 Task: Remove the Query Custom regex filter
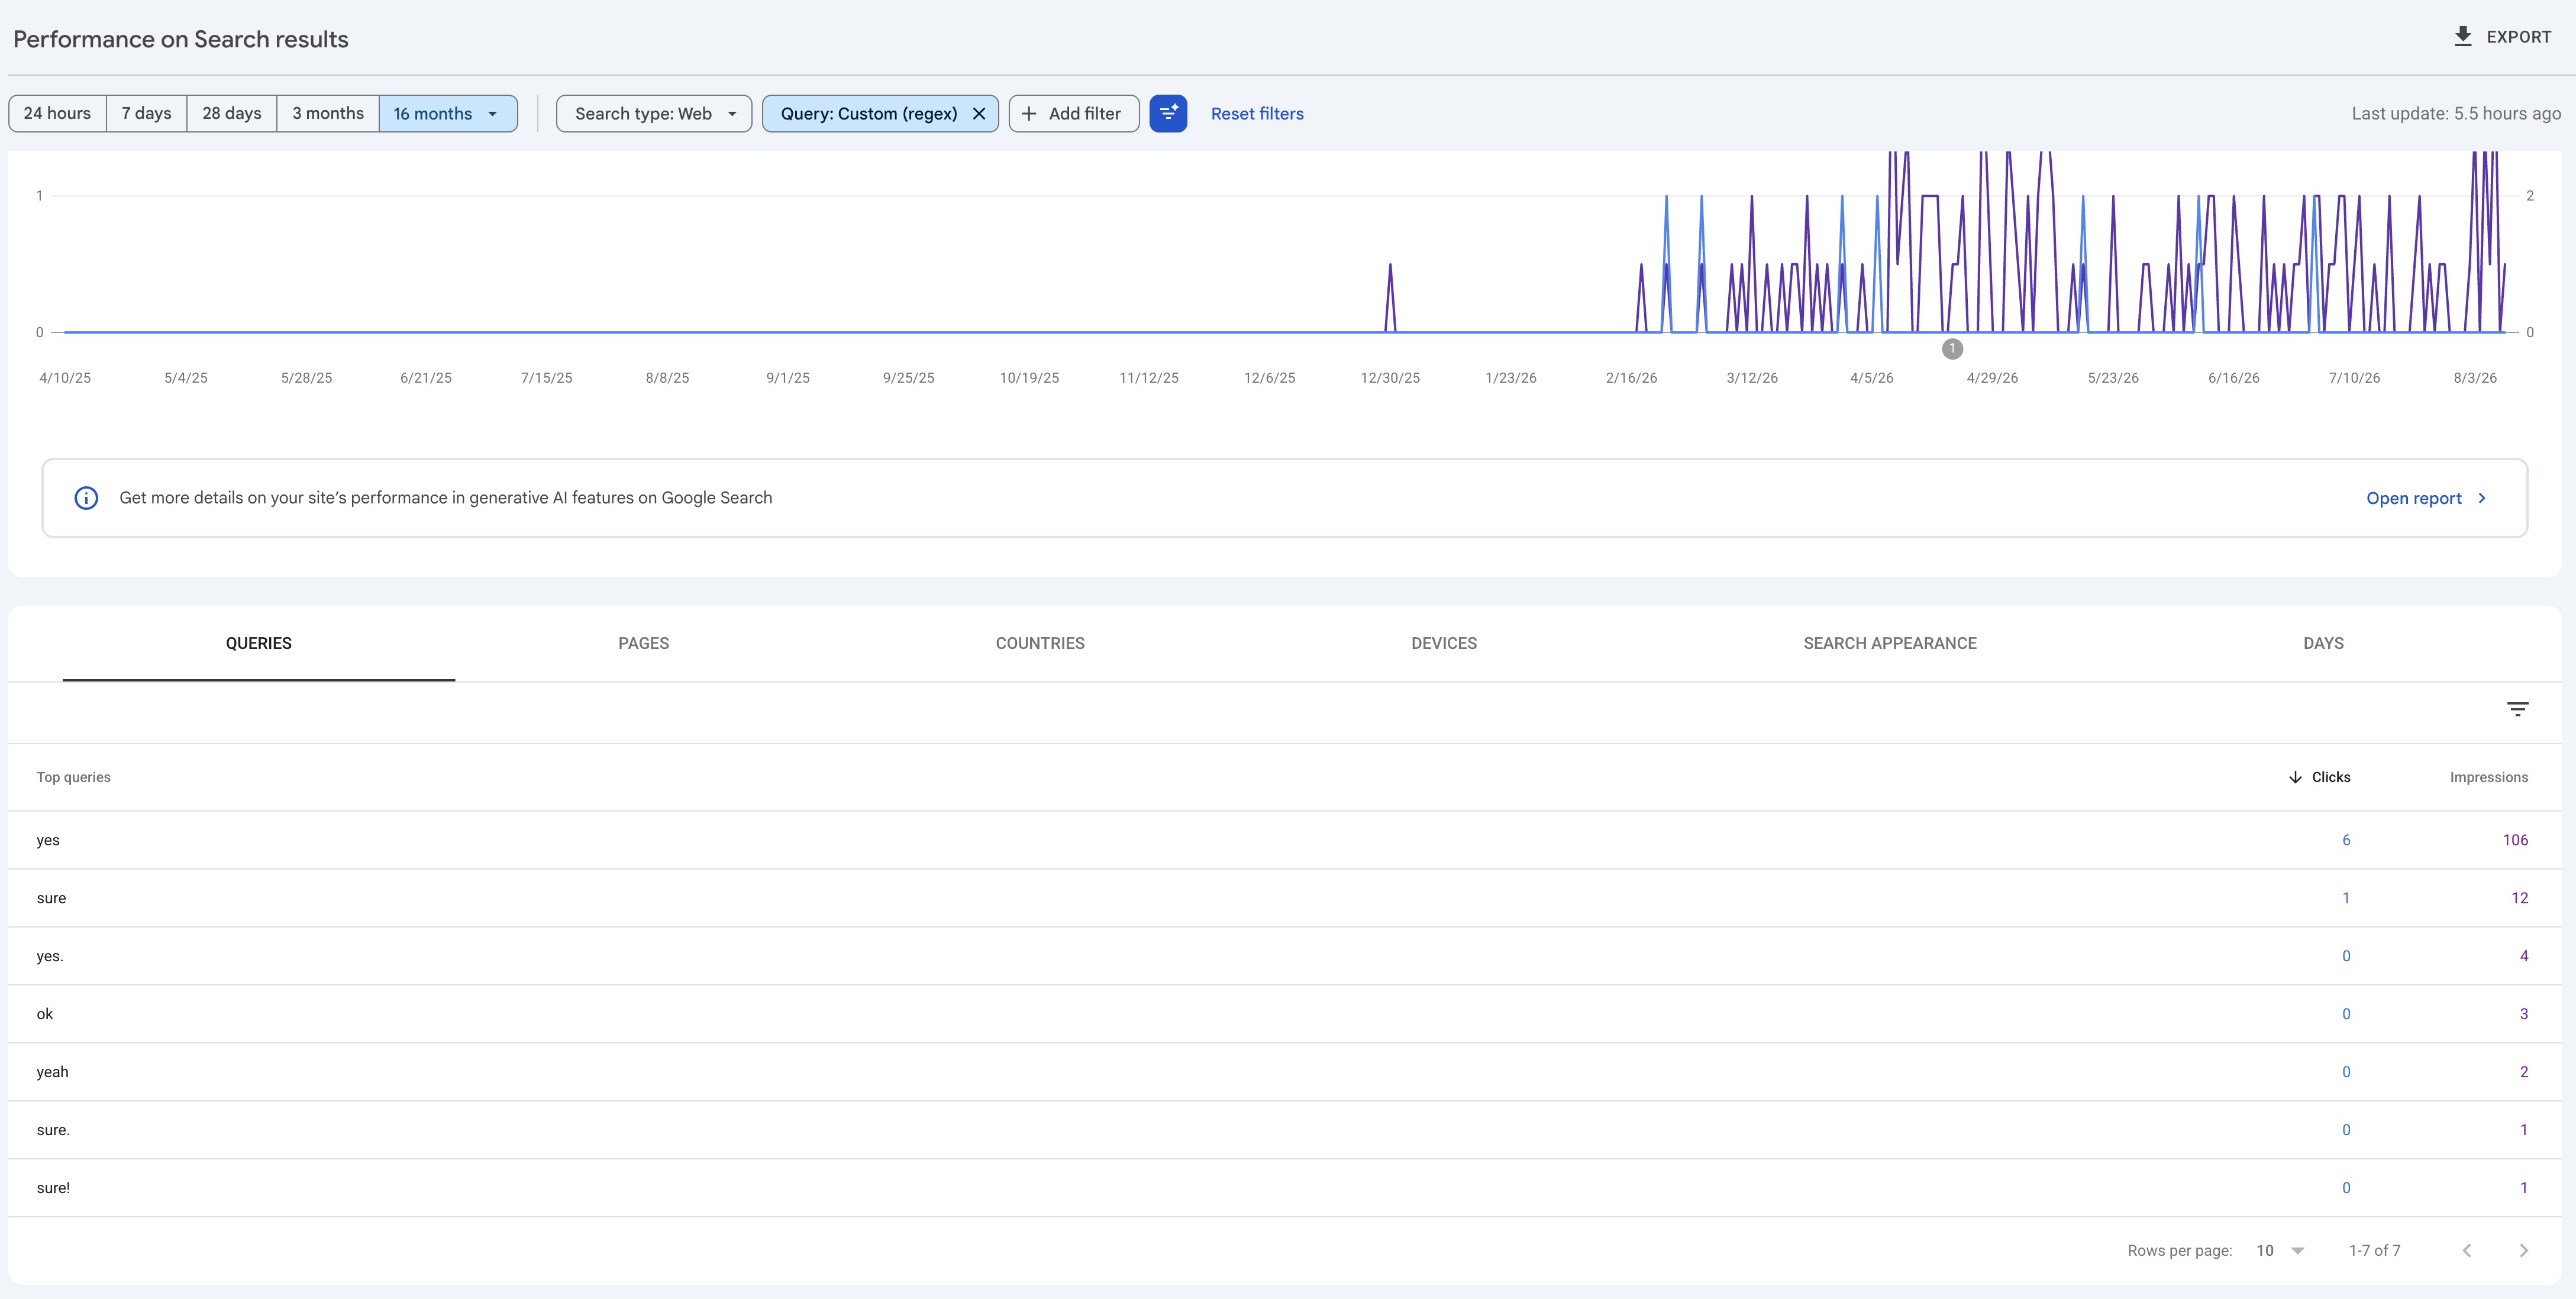[x=979, y=114]
